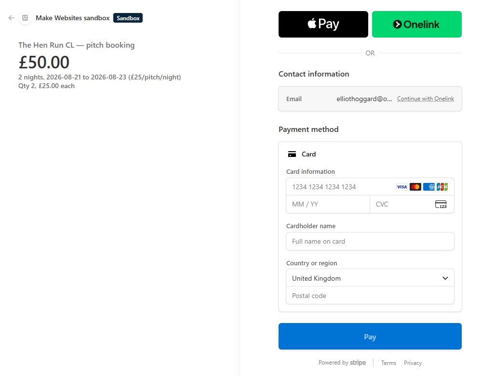Click the Full name on card field
This screenshot has height=376, width=481.
tap(370, 241)
